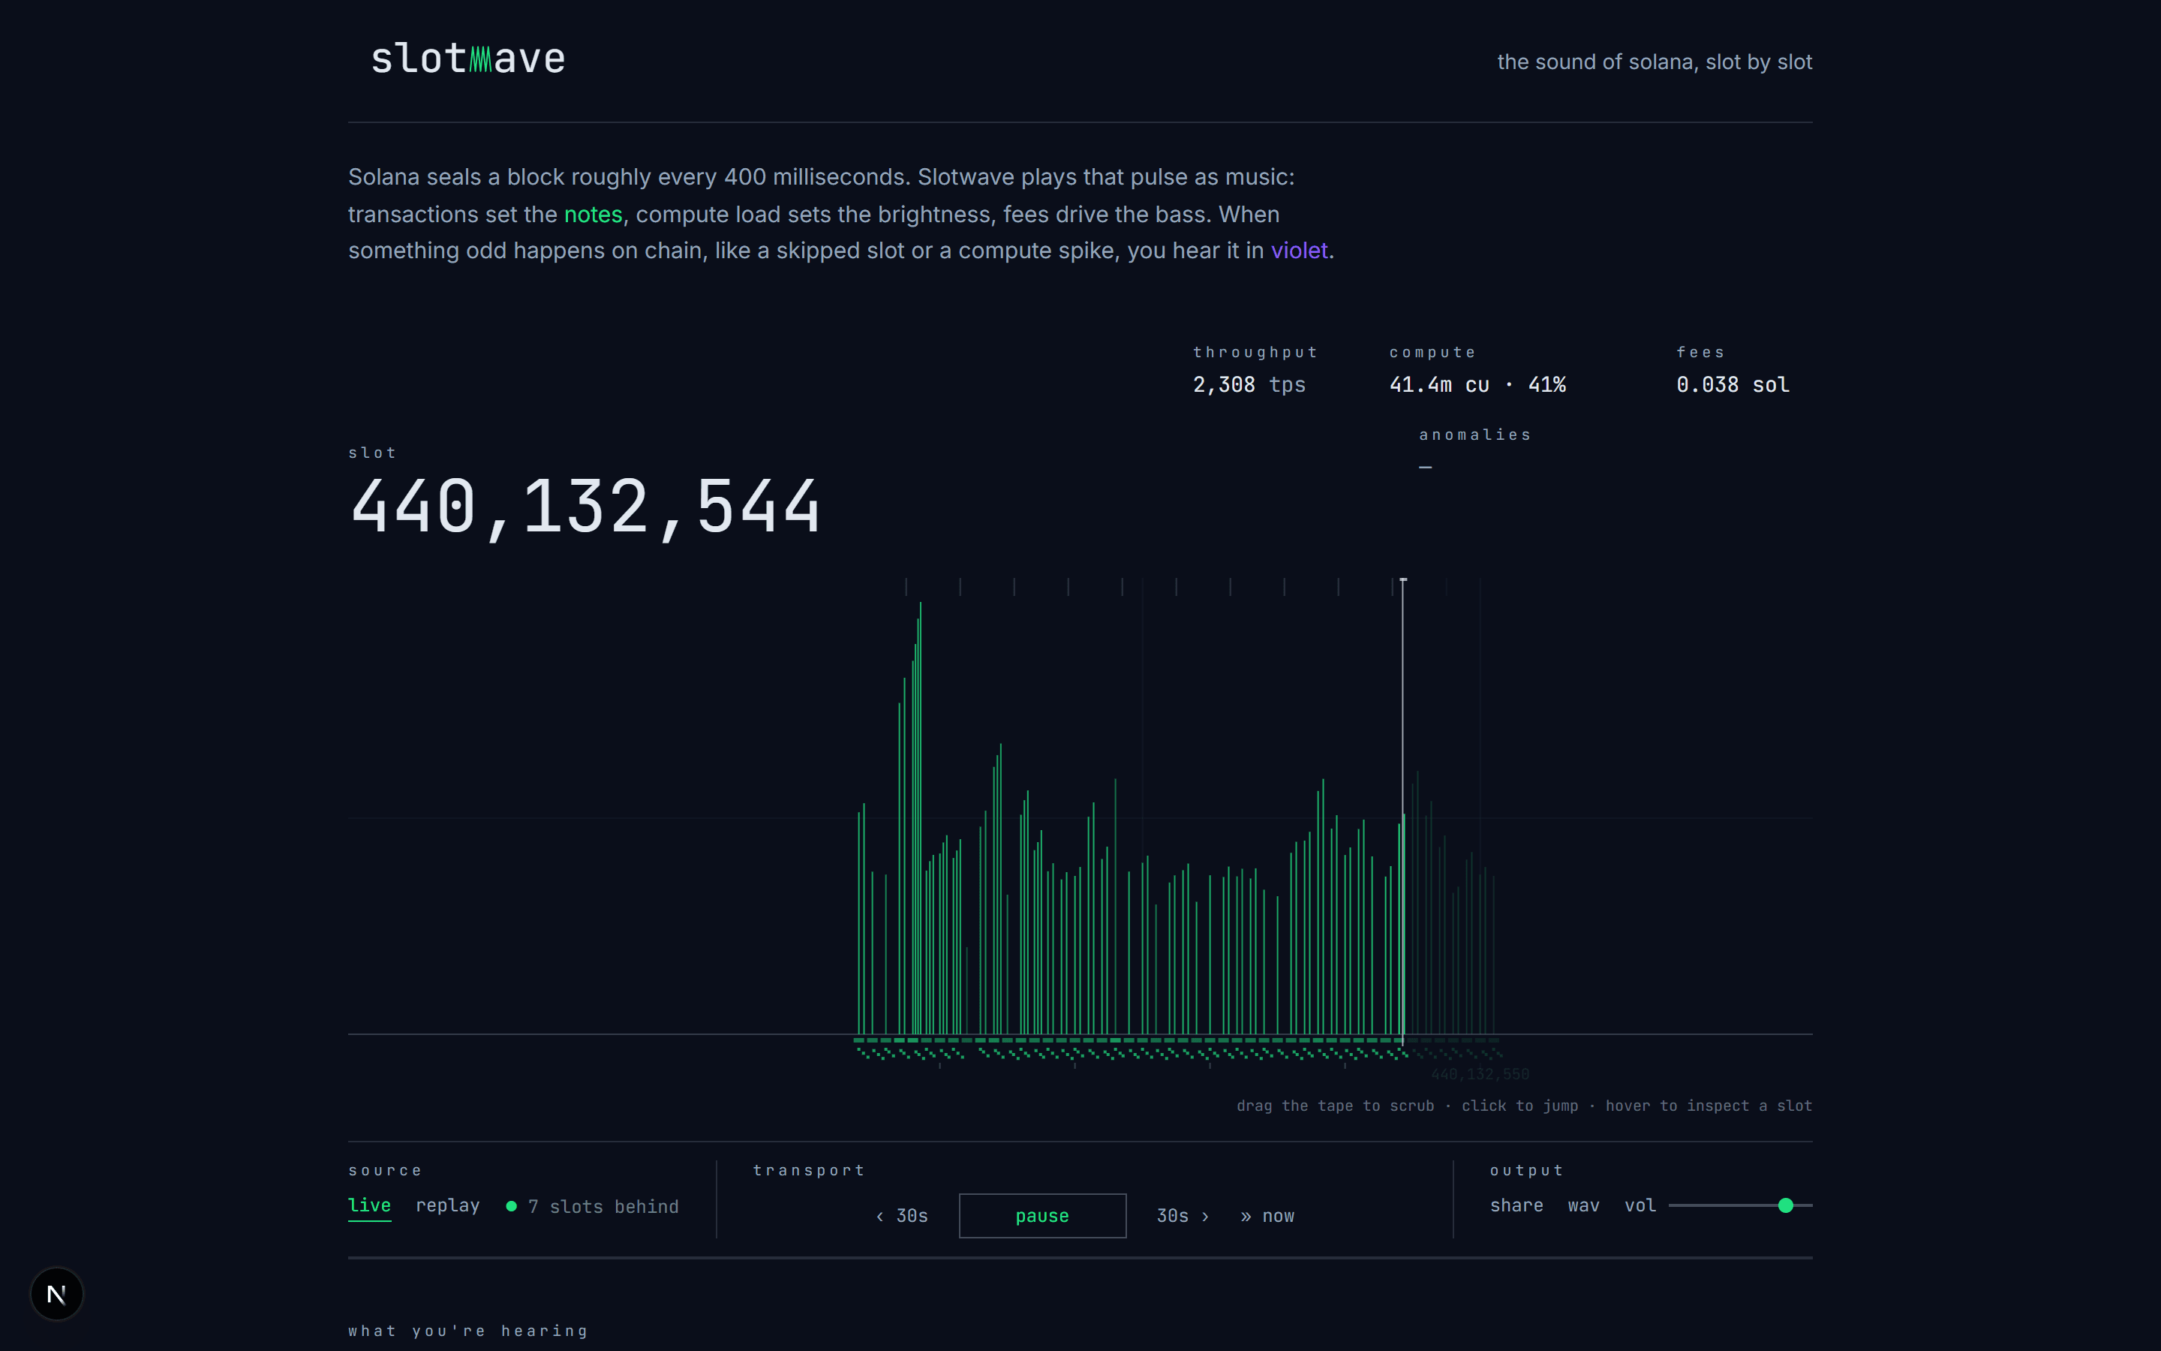Click the violet word 'violet'

tap(1300, 250)
